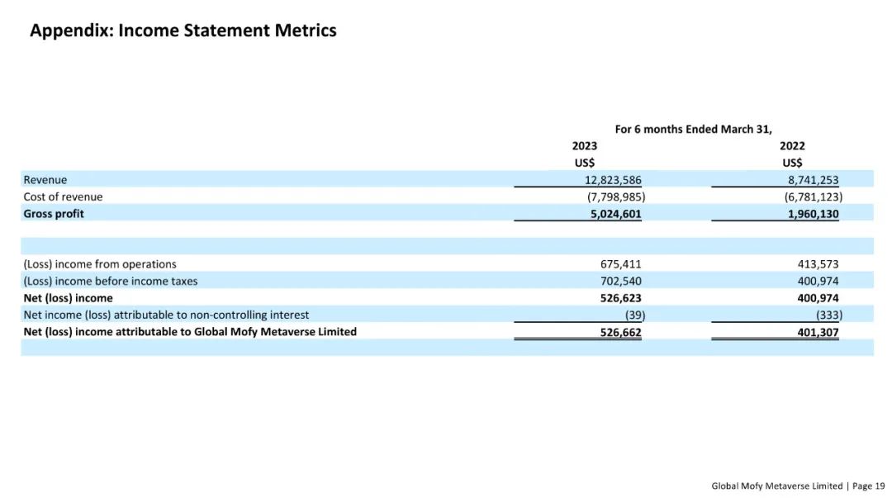Viewport: 892px width, 502px height.
Task: Click the standalone "Revenue" row label
Action: coord(45,180)
